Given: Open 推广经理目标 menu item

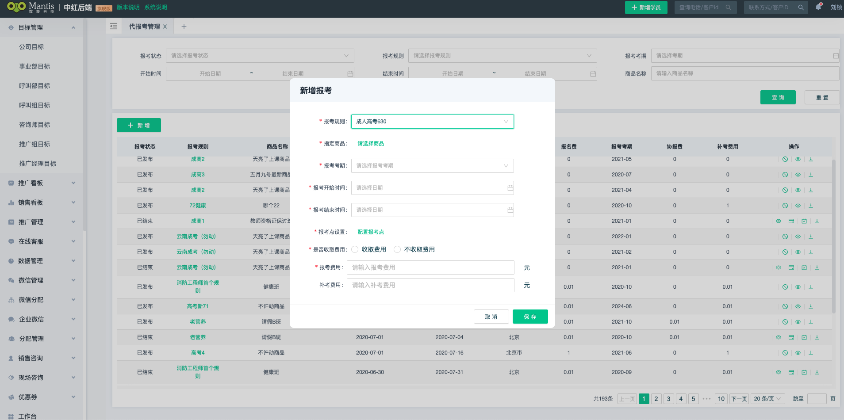Looking at the screenshot, I should coord(38,164).
